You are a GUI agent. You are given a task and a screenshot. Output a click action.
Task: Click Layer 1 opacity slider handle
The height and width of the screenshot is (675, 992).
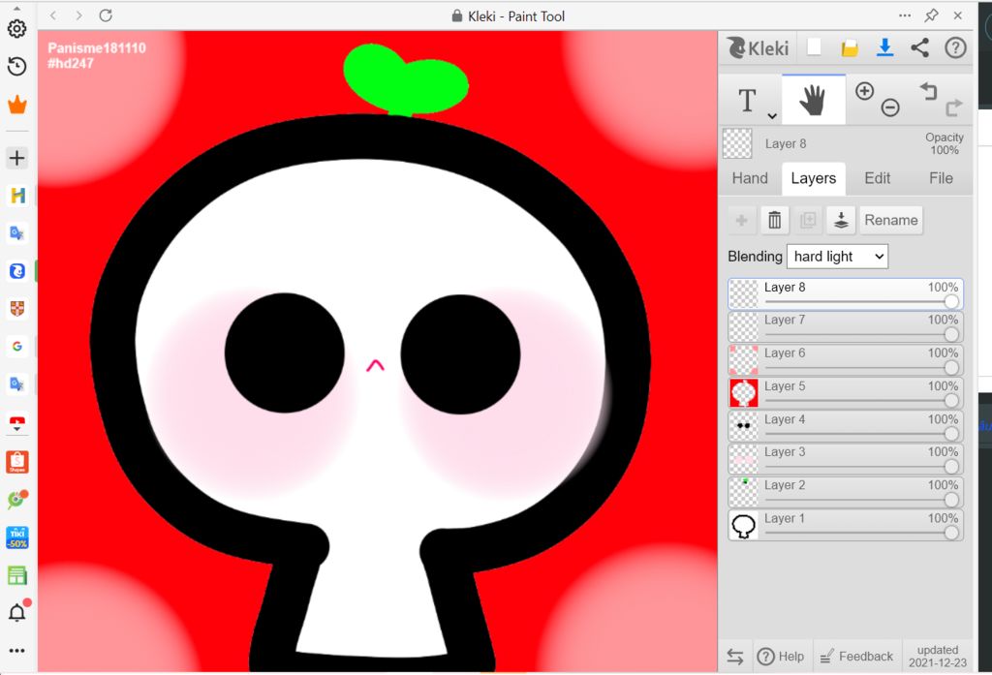[x=951, y=533]
